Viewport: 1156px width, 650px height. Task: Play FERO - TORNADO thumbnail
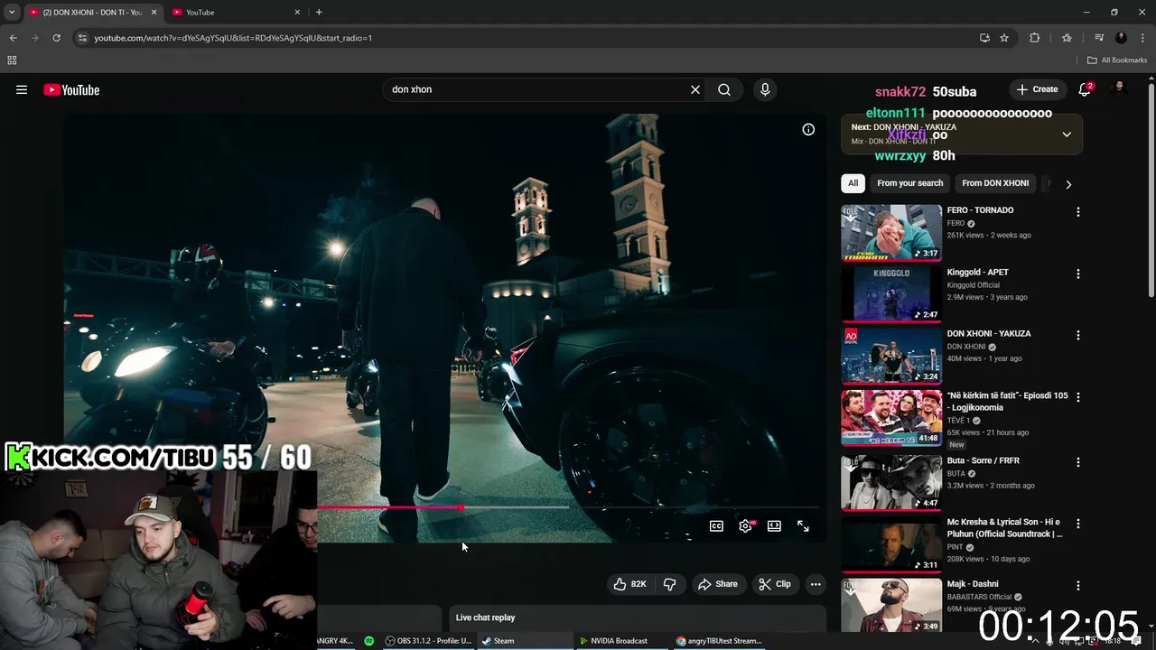point(891,232)
